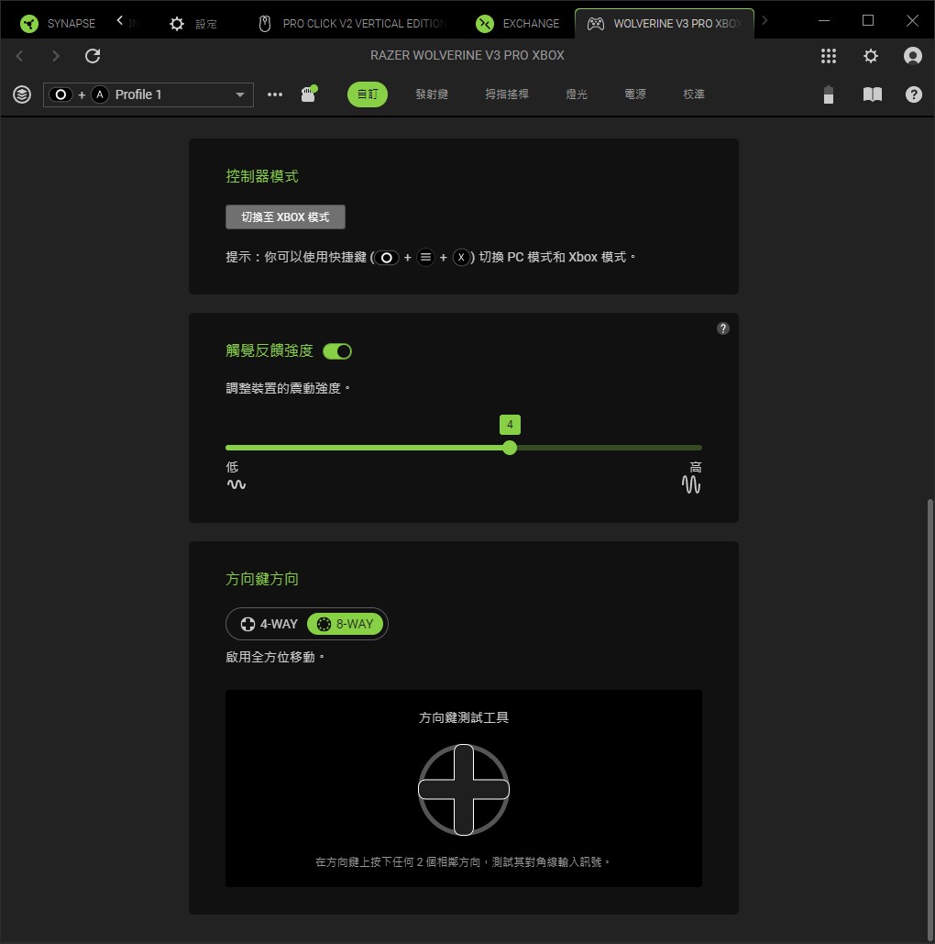Click the help question mark in toolbar
Image resolution: width=935 pixels, height=944 pixels.
913,94
